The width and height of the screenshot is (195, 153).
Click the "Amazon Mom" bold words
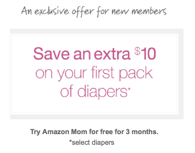[64, 132]
